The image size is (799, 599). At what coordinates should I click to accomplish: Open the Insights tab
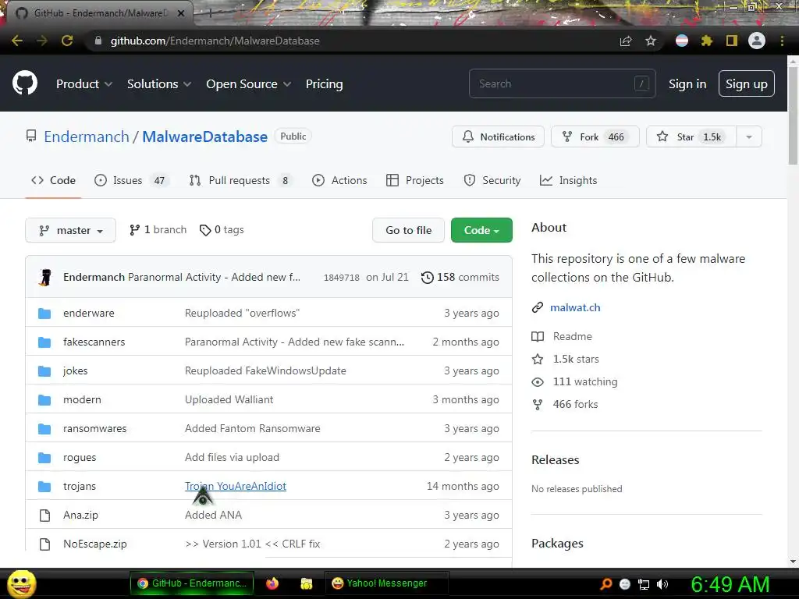[568, 180]
